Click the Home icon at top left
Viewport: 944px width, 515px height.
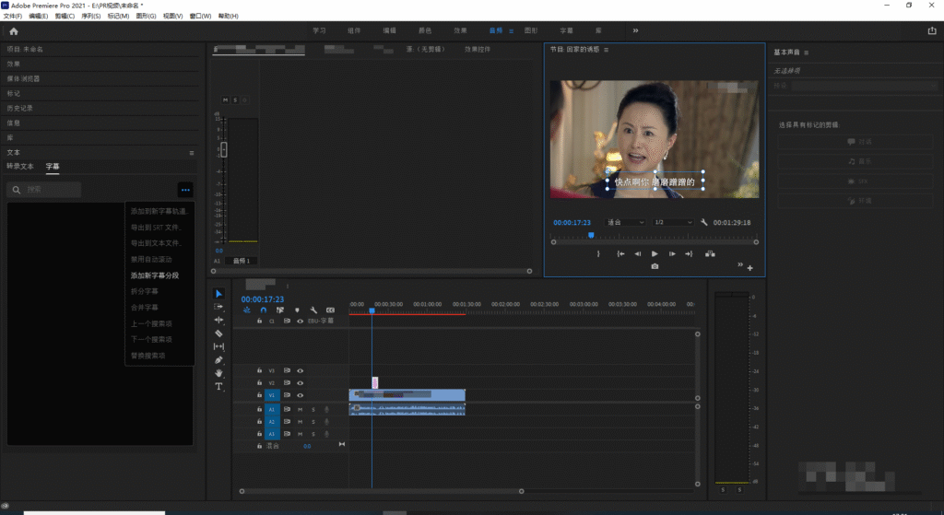[14, 30]
